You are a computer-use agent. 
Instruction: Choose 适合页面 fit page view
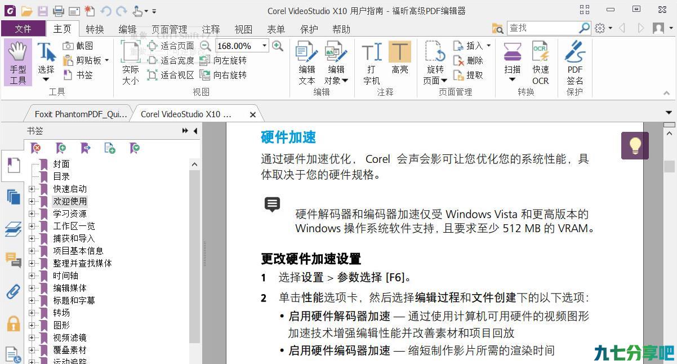(171, 46)
